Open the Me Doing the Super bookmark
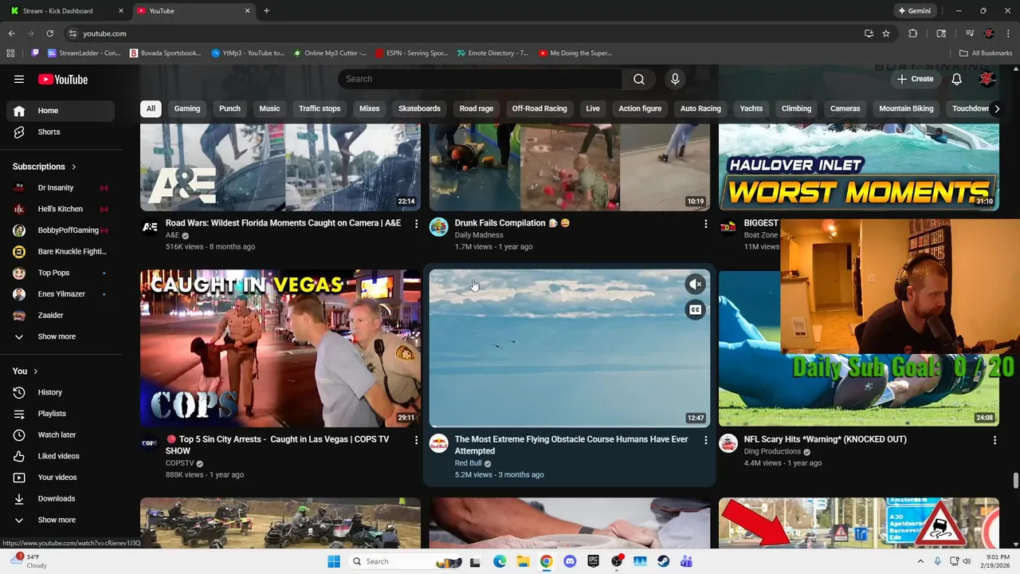This screenshot has width=1020, height=574. (575, 53)
